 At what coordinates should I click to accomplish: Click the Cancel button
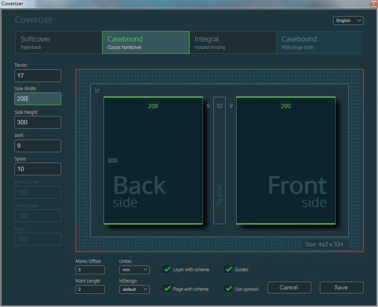[289, 287]
